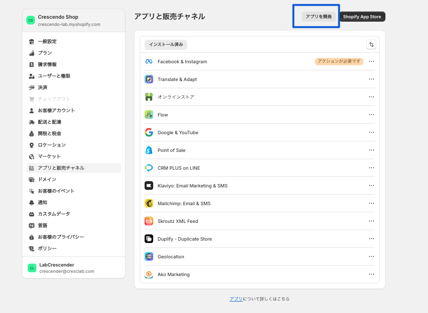Go to 決済 settings

(43, 88)
